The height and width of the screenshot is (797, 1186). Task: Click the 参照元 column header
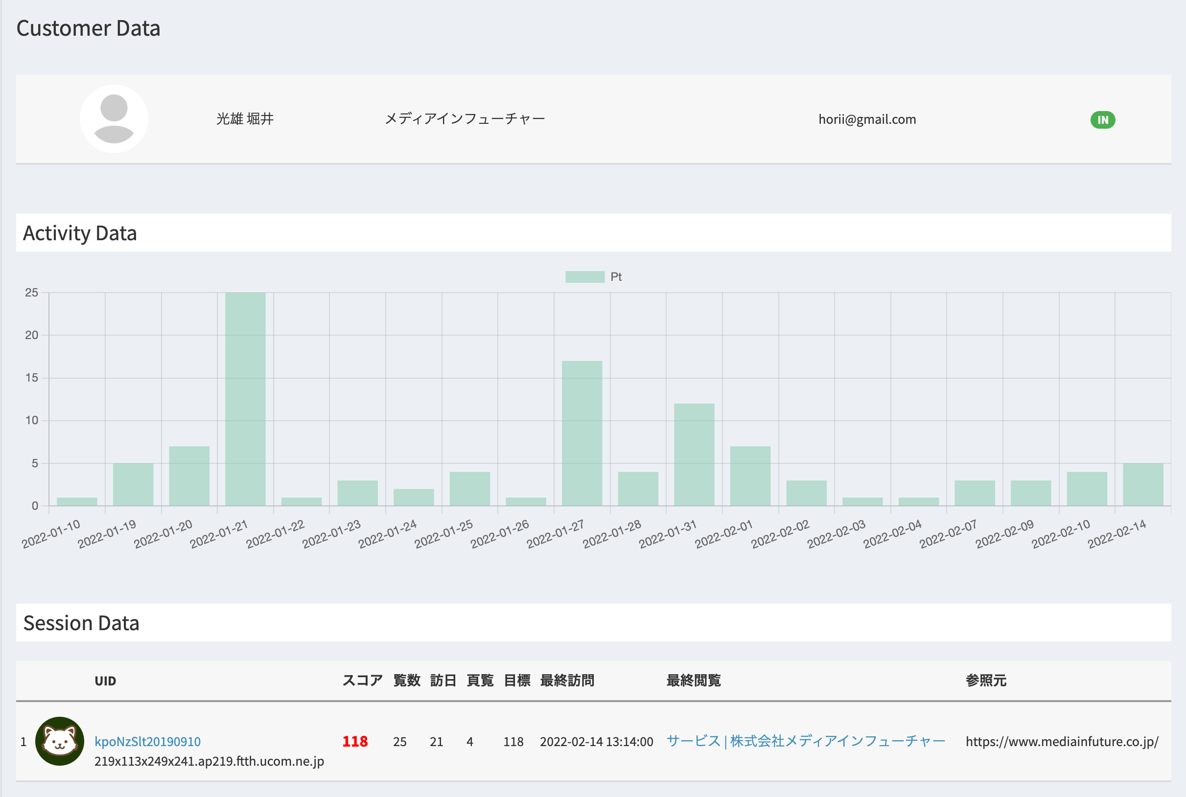986,680
